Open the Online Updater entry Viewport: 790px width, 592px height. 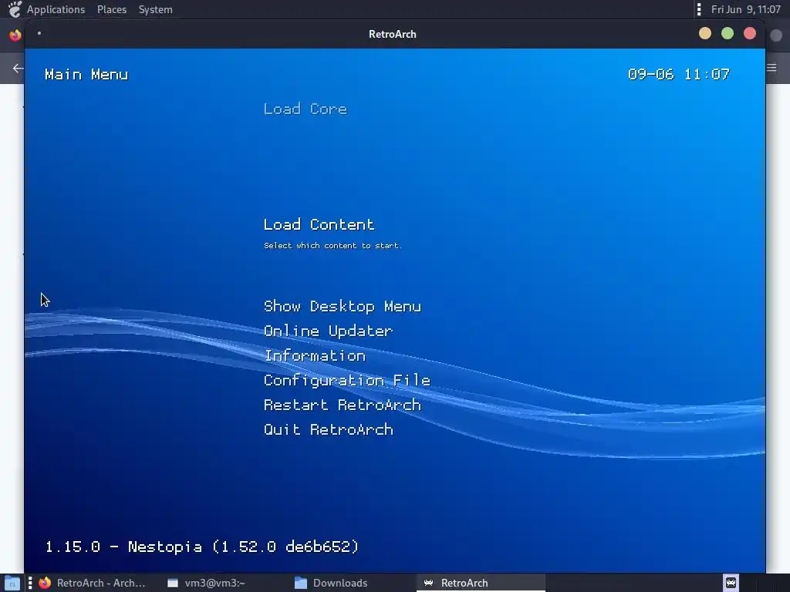pos(329,331)
